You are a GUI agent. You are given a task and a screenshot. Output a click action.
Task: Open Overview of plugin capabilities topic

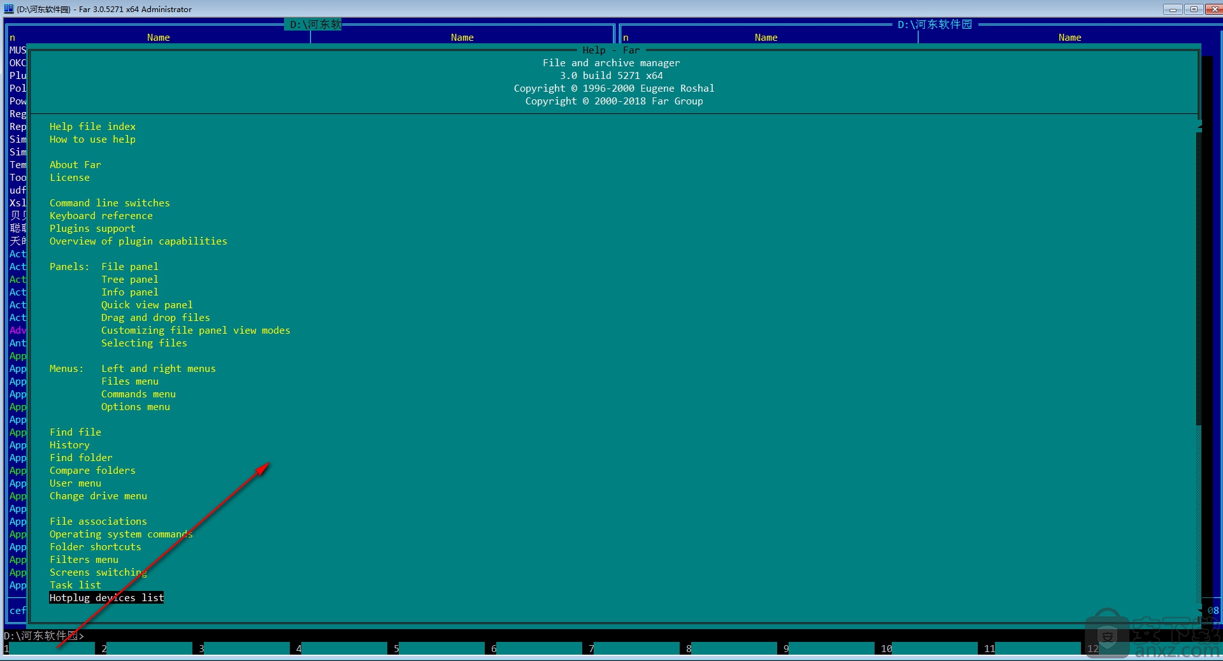click(138, 241)
